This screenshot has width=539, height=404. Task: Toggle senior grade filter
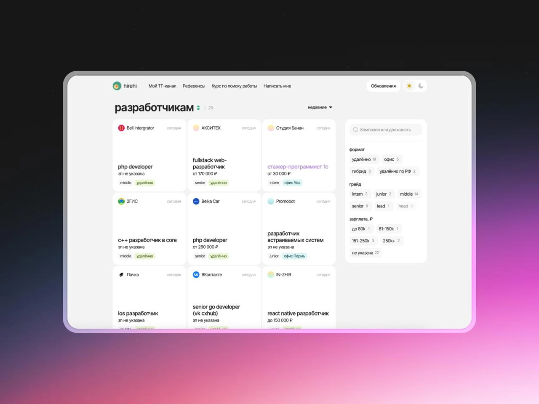(360, 206)
